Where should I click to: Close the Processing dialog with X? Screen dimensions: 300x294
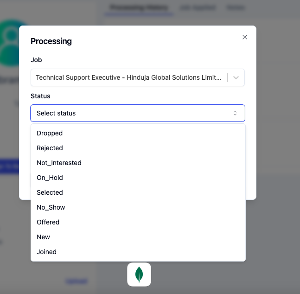pos(245,37)
